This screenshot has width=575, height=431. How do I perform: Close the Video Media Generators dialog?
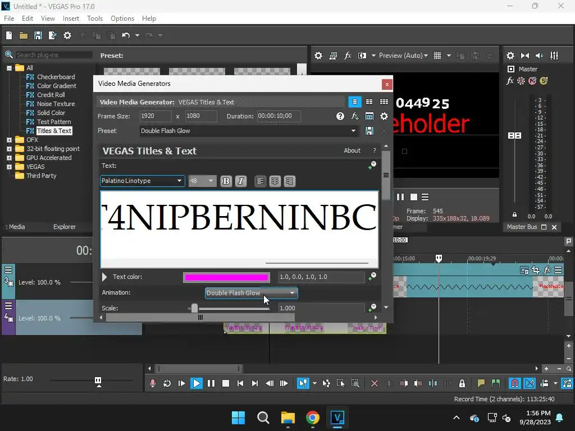(387, 84)
